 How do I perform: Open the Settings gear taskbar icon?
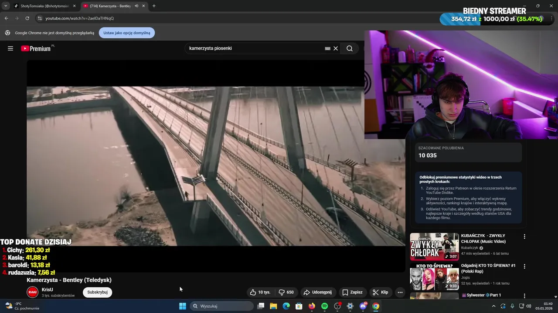[x=350, y=306]
